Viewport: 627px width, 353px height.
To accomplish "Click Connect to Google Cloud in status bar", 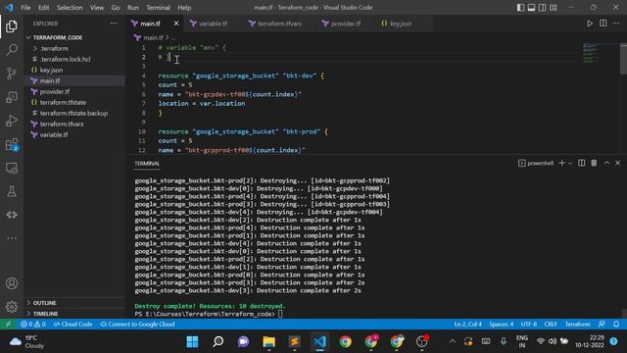I will point(137,324).
